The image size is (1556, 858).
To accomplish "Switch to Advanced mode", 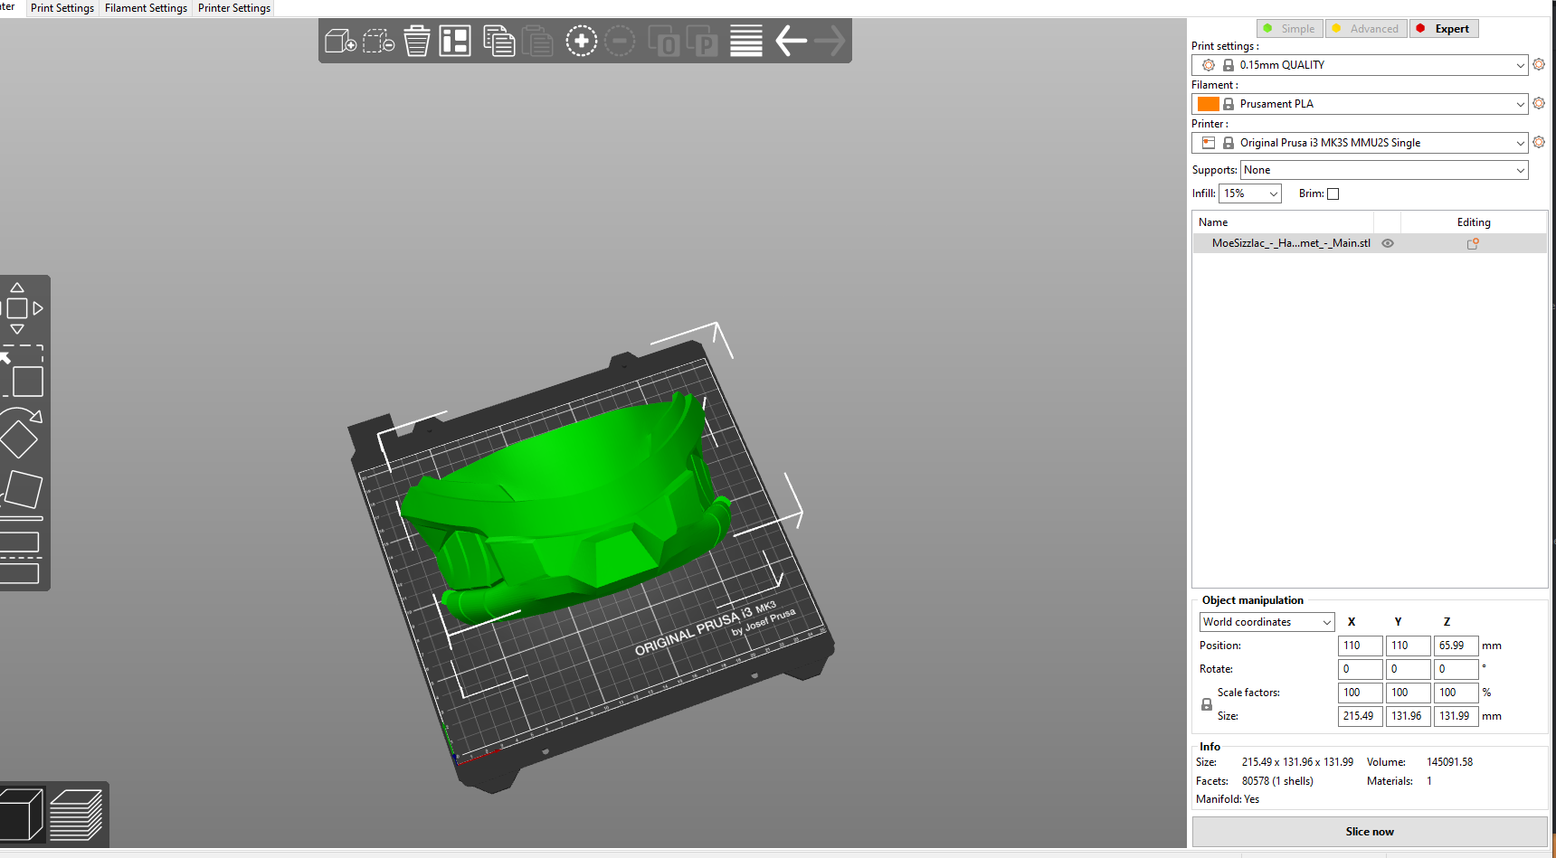I will click(1366, 29).
